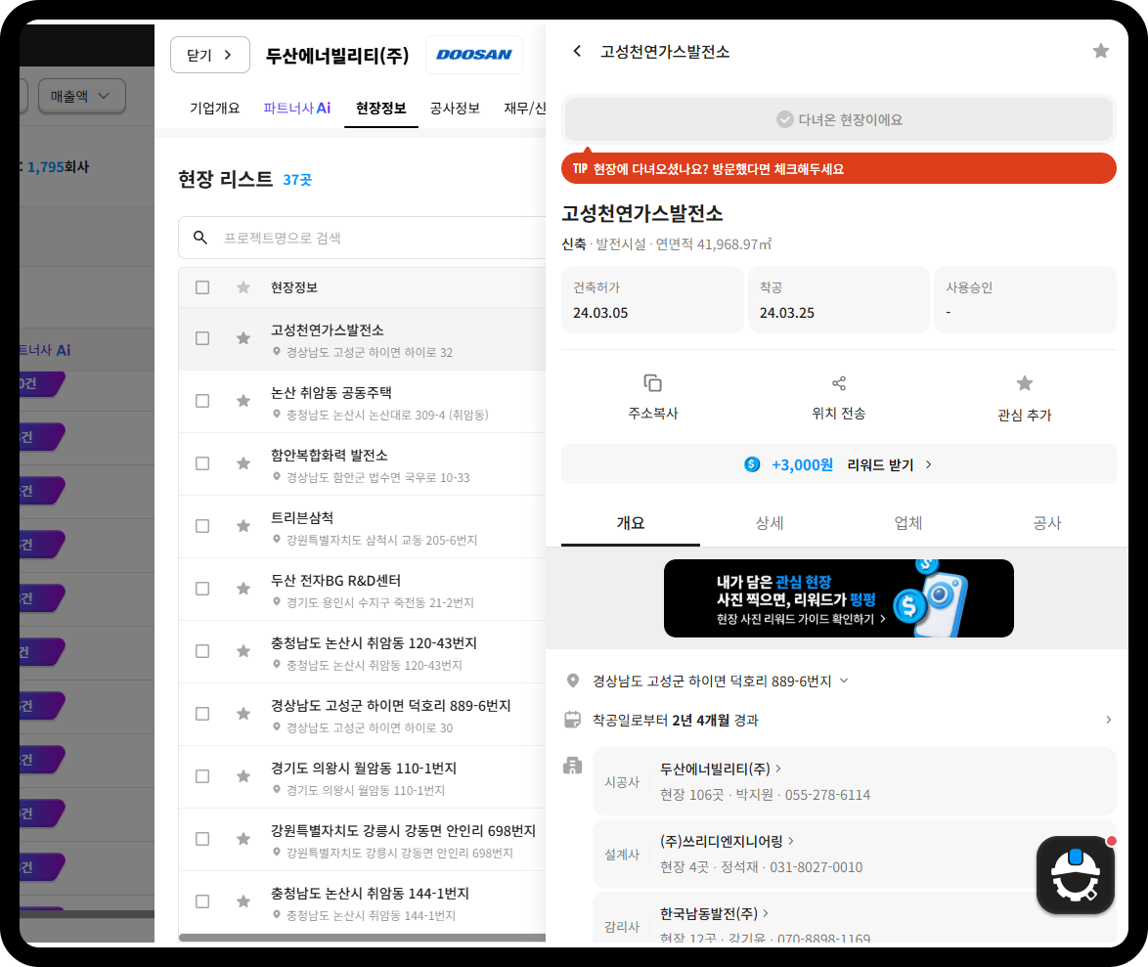1148x967 pixels.
Task: Open the 논산 취암동 공동주택 site row
Action: [363, 402]
